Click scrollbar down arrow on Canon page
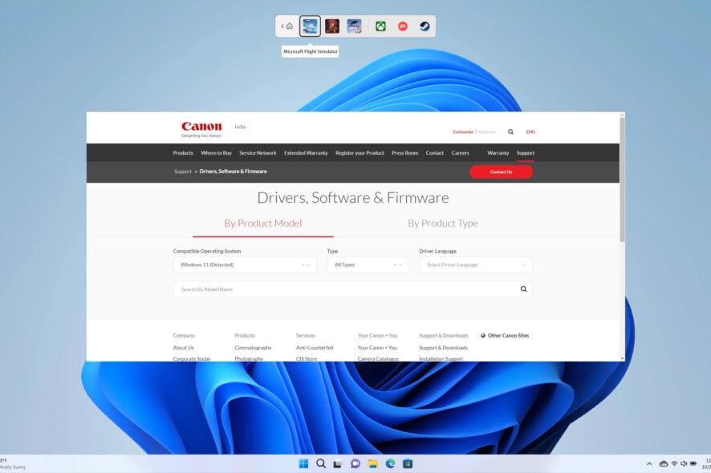This screenshot has width=711, height=473. (622, 358)
